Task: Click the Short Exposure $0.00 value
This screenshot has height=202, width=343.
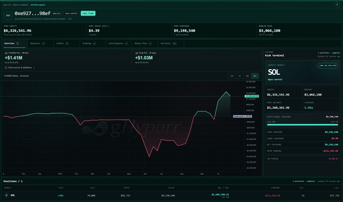Action: pos(335,138)
